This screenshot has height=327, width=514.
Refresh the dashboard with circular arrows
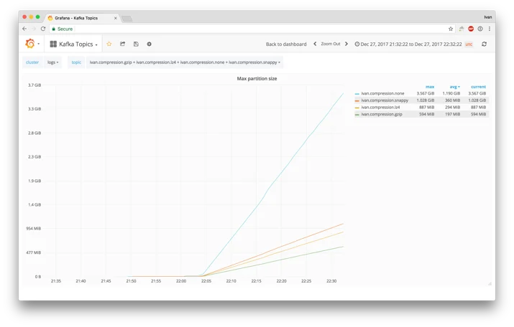pyautogui.click(x=485, y=44)
